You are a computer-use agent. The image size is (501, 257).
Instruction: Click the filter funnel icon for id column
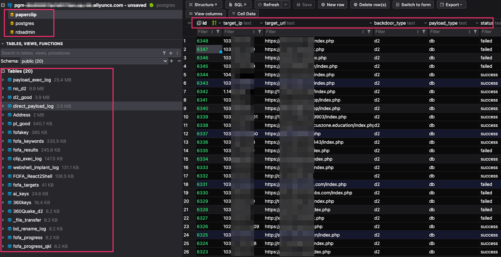(x=218, y=32)
